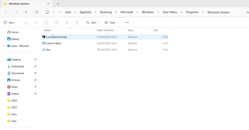Close the Windows System tab
This screenshot has height=130, width=249.
click(48, 4)
